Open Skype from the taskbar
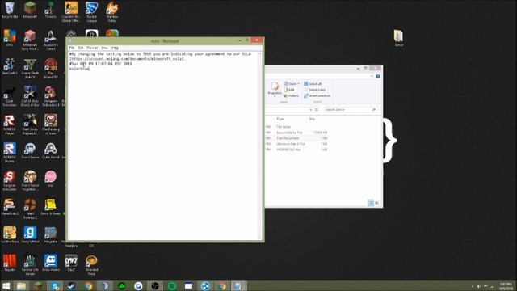The width and height of the screenshot is (517, 291). [55, 285]
